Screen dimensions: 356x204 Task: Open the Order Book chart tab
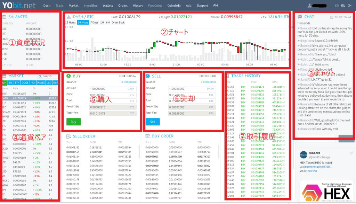click(x=118, y=23)
